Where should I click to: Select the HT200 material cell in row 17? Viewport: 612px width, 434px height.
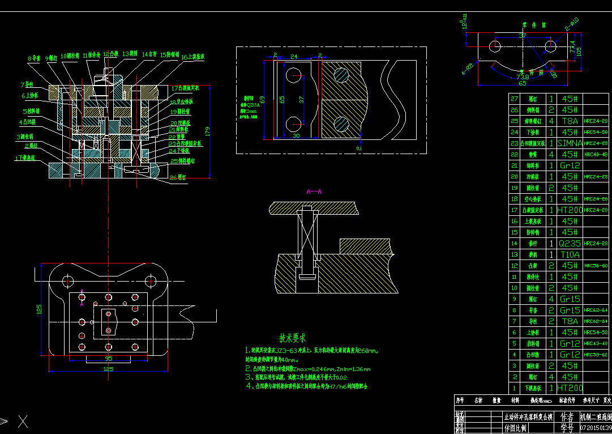point(570,210)
